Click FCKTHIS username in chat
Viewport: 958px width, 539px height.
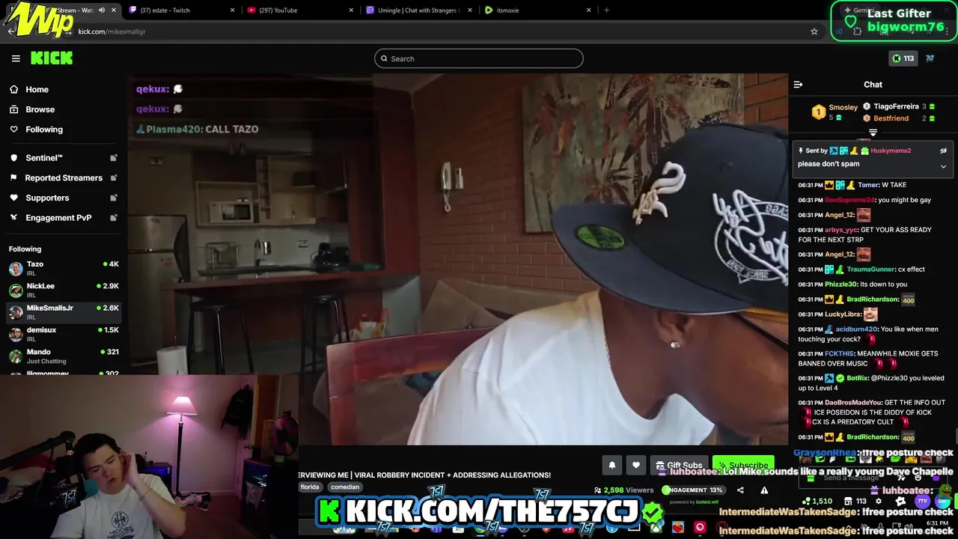click(839, 354)
